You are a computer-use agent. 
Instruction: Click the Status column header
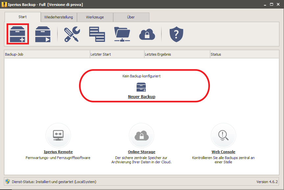coord(244,54)
